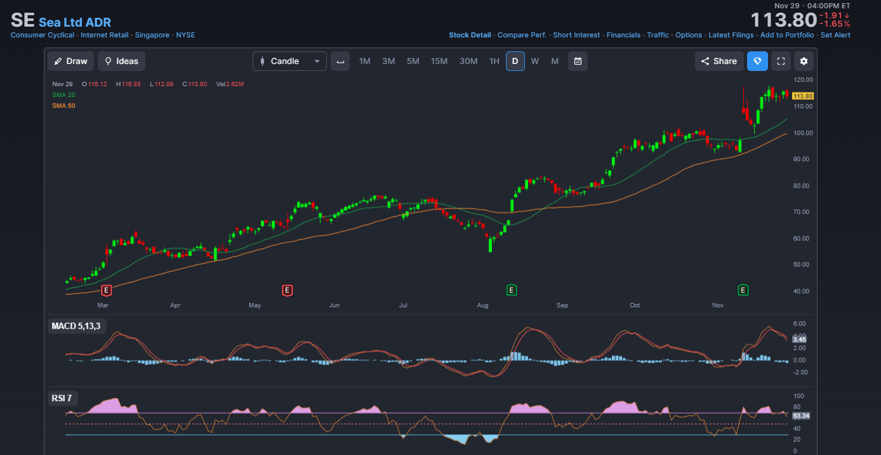Click the -1.65% percent change value
This screenshot has height=455, width=881.
point(835,24)
